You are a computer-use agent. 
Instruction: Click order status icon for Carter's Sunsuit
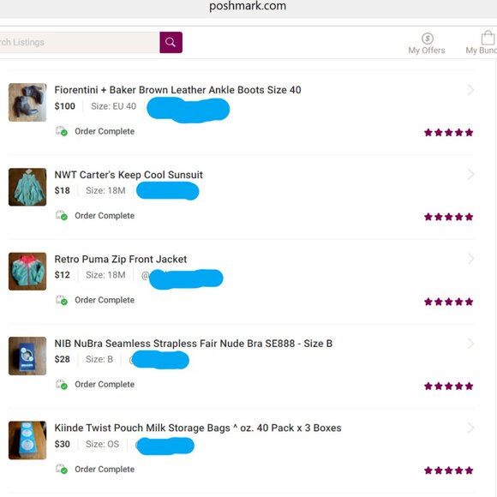click(62, 215)
